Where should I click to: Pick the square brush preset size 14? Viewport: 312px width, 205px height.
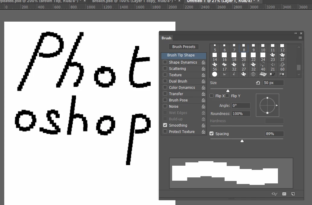coord(215,57)
